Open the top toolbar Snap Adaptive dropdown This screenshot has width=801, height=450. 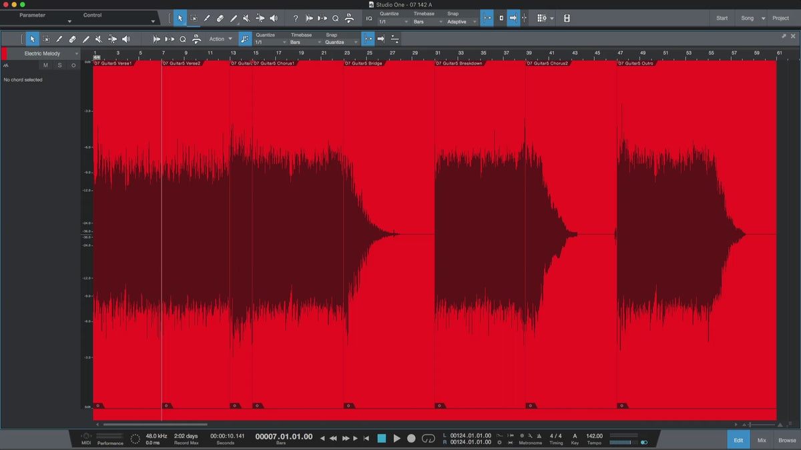point(462,22)
